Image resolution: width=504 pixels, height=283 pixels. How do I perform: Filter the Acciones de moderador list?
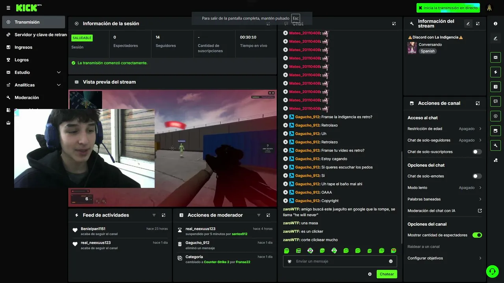tap(259, 215)
